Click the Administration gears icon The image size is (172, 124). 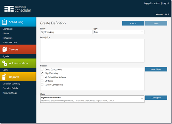(x=5, y=63)
